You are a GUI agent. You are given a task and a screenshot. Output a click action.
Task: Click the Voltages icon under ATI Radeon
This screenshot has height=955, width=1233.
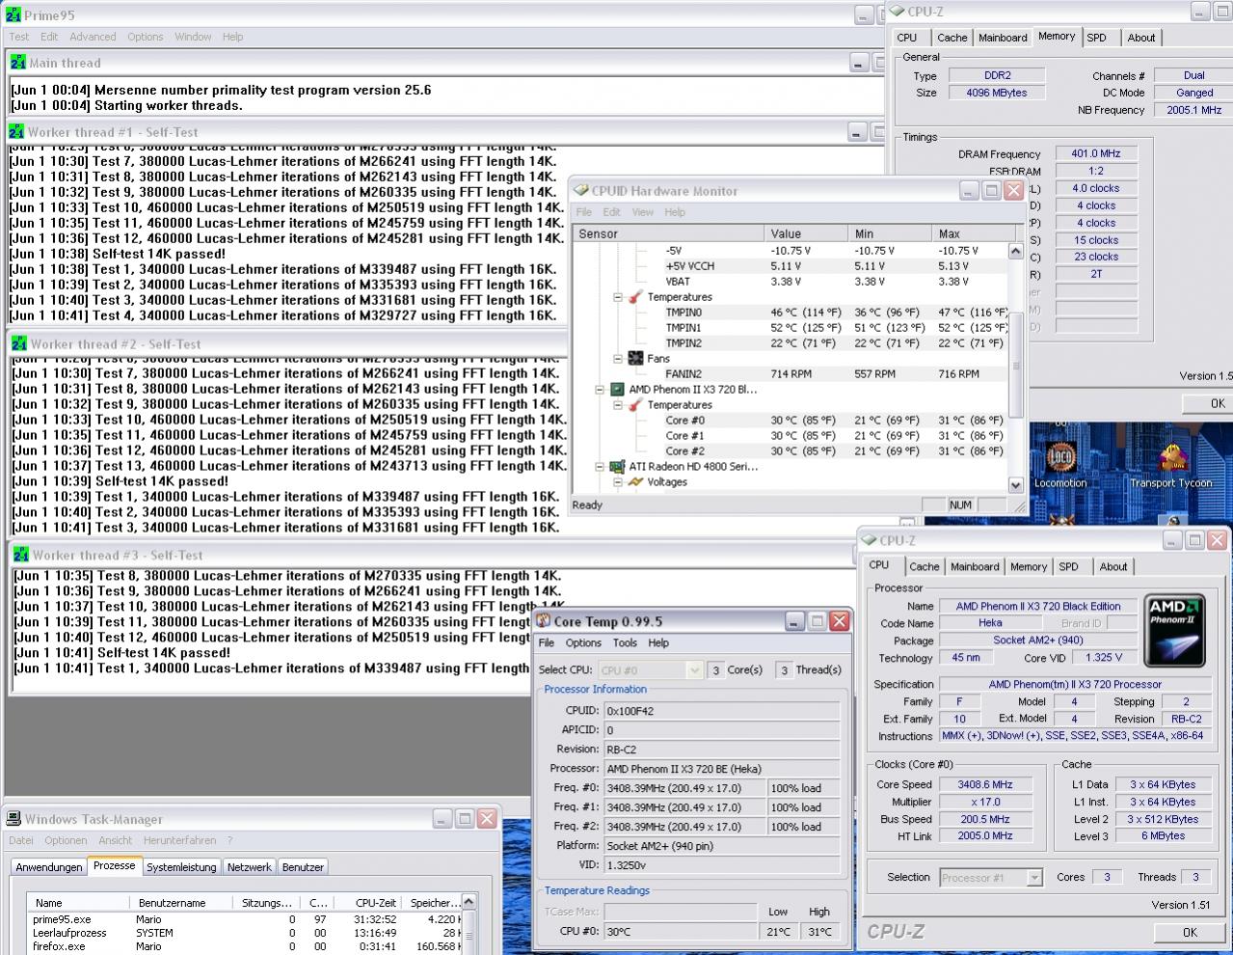635,481
